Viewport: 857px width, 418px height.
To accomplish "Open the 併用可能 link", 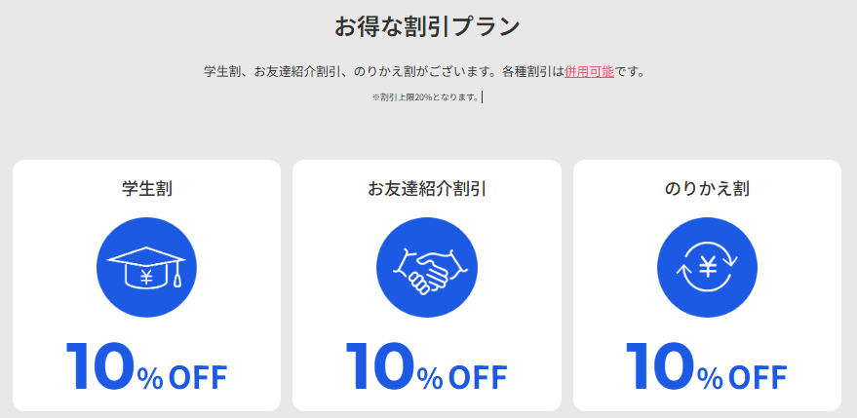I will pyautogui.click(x=589, y=72).
